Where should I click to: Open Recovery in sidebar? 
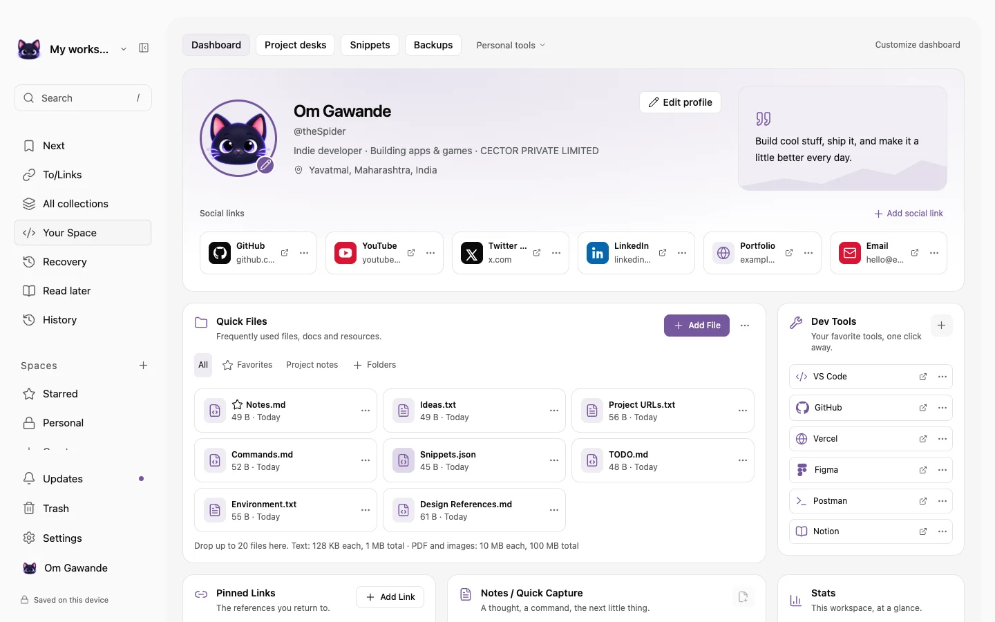pyautogui.click(x=83, y=262)
